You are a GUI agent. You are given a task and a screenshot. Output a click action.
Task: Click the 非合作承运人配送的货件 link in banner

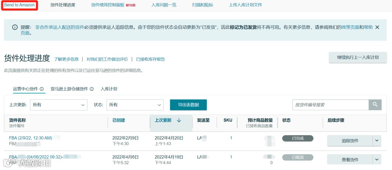click(60, 27)
